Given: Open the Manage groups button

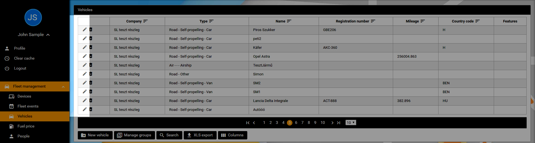Looking at the screenshot, I should [134, 135].
